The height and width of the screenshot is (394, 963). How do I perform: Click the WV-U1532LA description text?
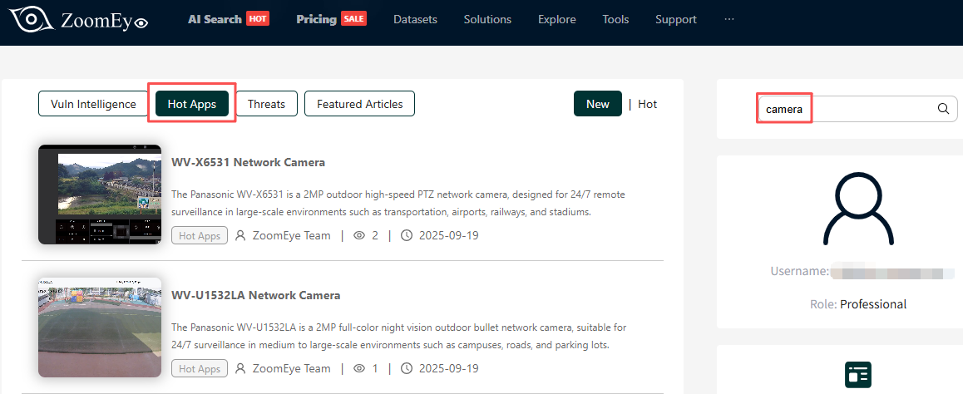tap(398, 337)
